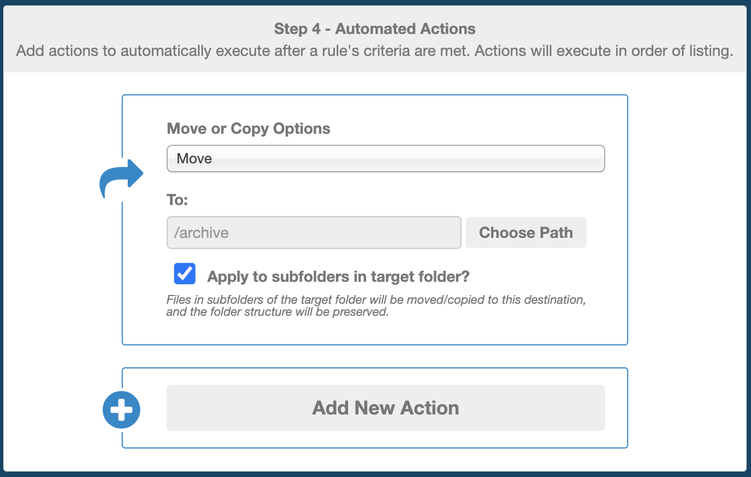
Task: Click the /archive destination path field
Action: point(314,232)
